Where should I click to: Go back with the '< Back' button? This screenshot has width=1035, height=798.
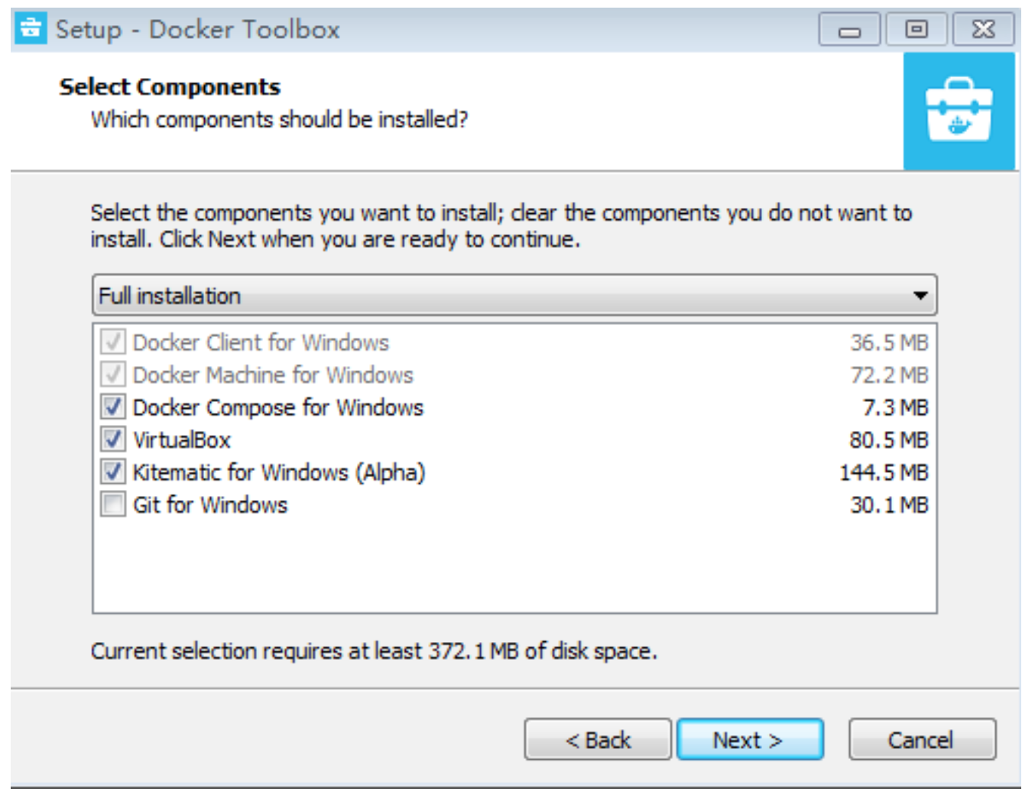point(598,739)
